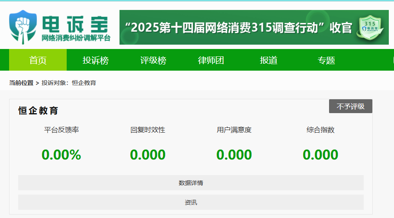Click the 网络消费纠纷调解平台 tagline

tap(76, 38)
